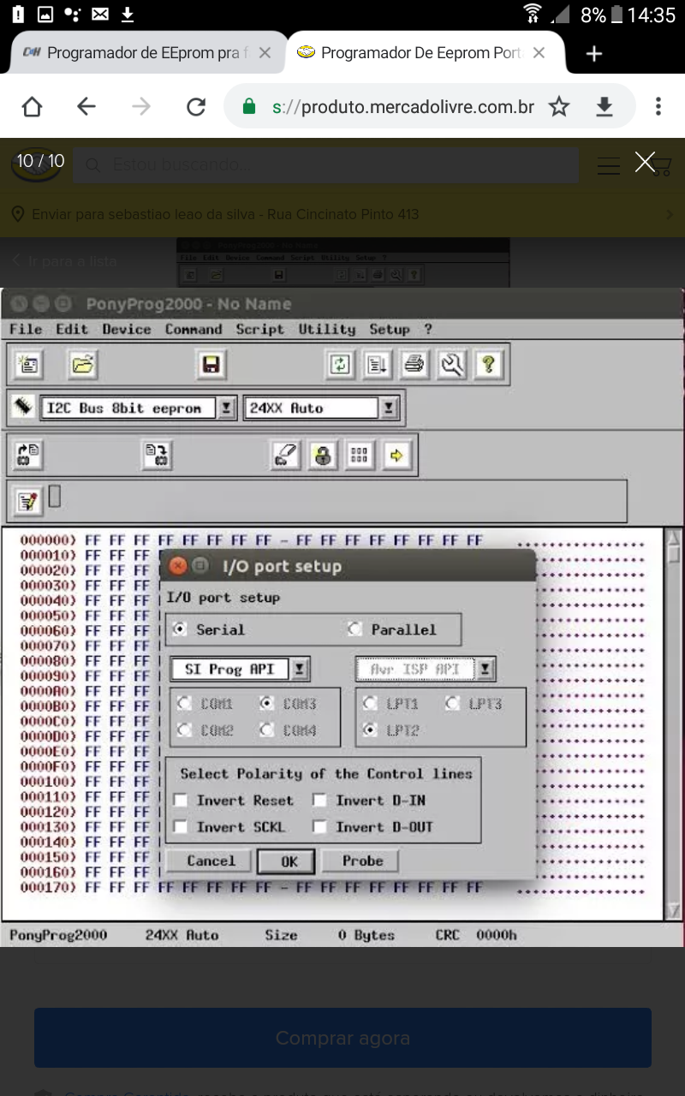Viewport: 685px width, 1096px height.
Task: Open the ? help menu
Action: (428, 330)
